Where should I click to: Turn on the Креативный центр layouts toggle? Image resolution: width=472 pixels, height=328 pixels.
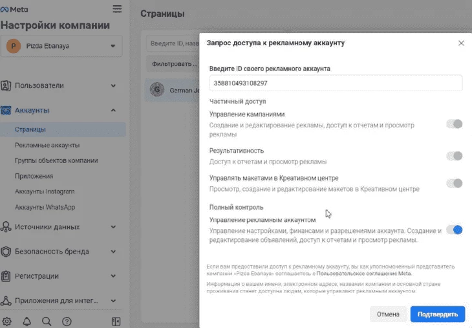[x=455, y=183]
